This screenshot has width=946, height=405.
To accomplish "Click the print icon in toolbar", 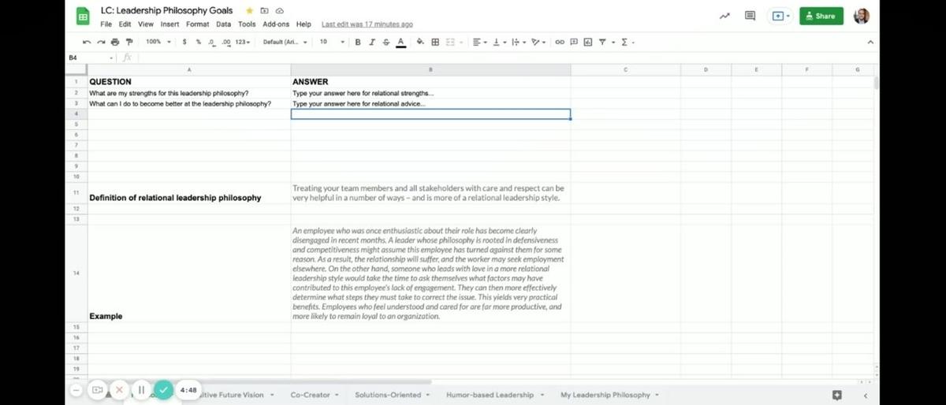I will click(115, 42).
